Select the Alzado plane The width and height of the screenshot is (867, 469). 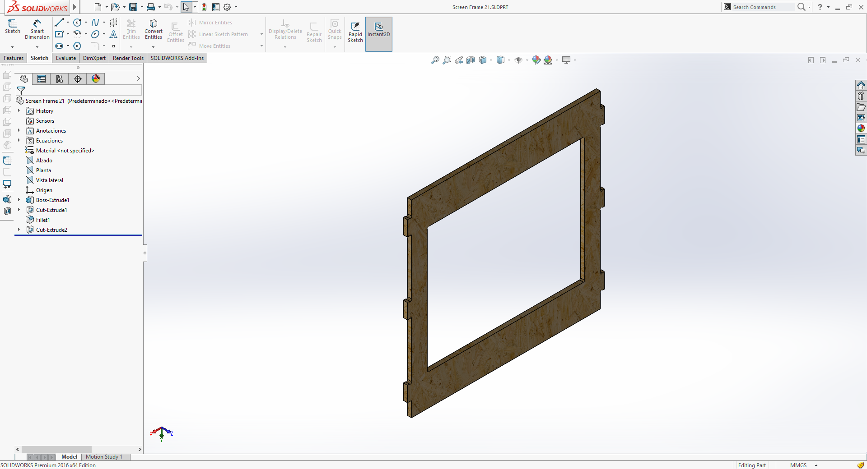tap(44, 161)
